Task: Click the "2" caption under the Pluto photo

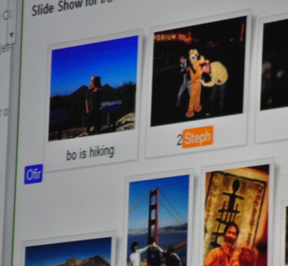Action: pyautogui.click(x=179, y=140)
